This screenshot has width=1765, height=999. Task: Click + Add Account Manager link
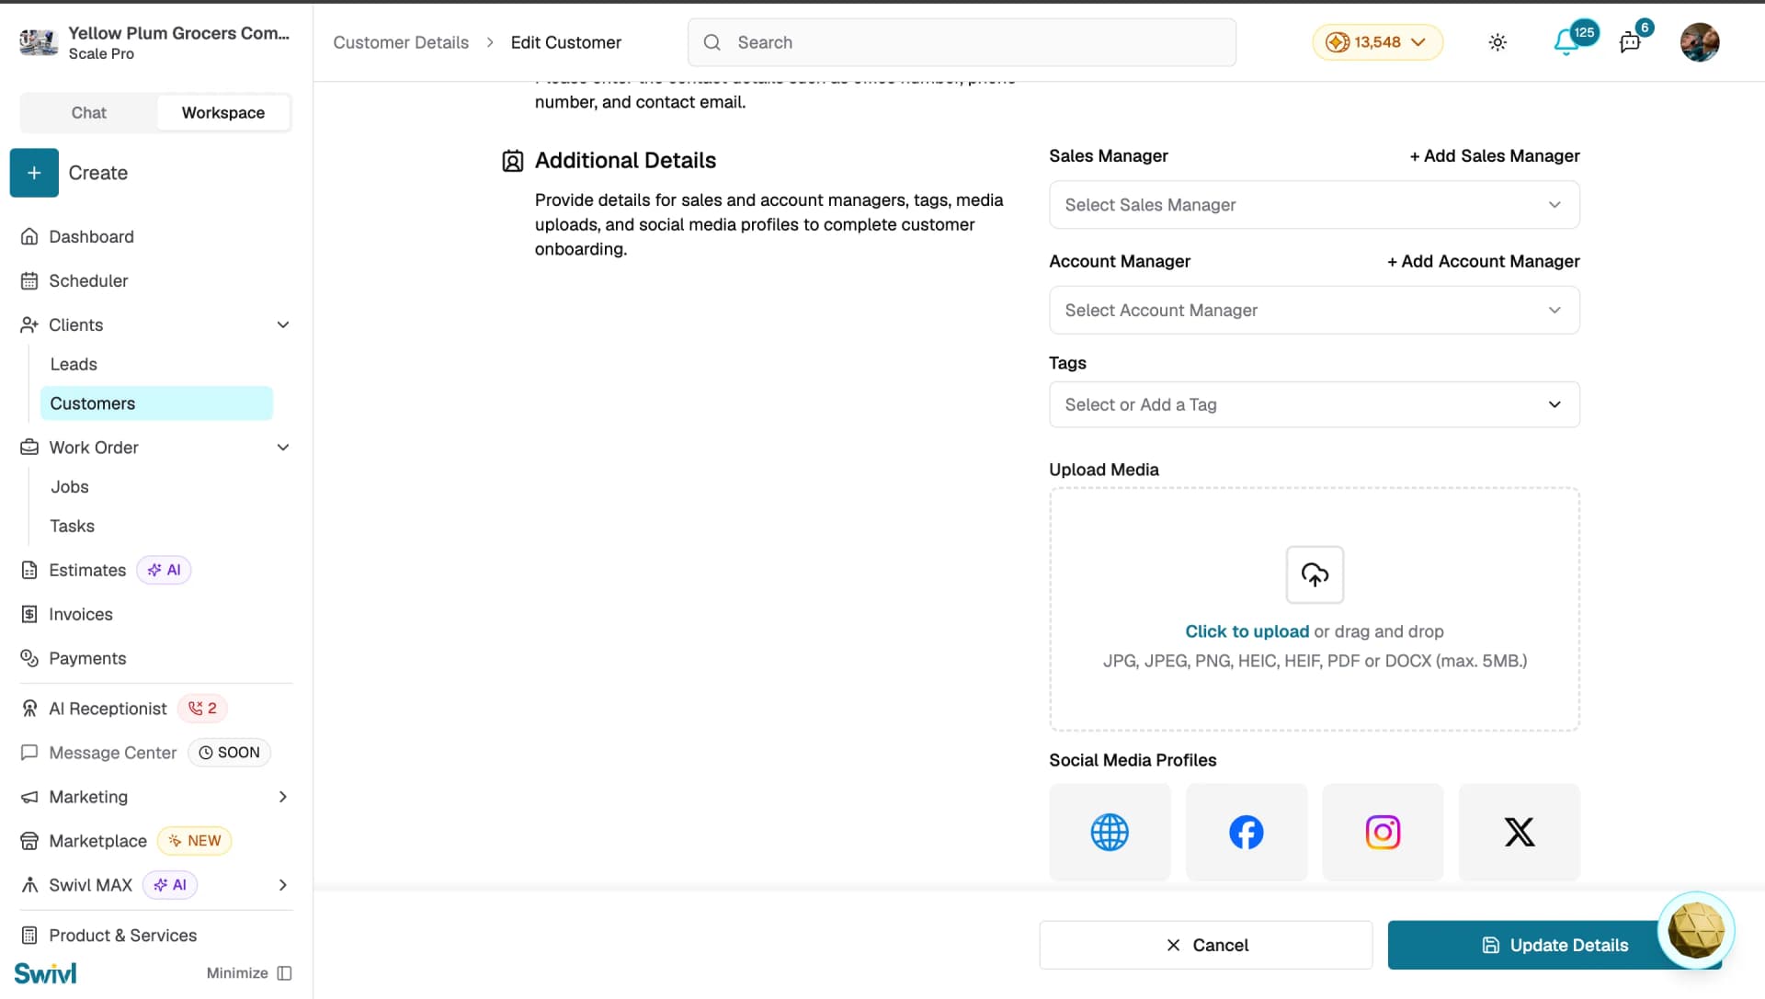click(x=1484, y=262)
